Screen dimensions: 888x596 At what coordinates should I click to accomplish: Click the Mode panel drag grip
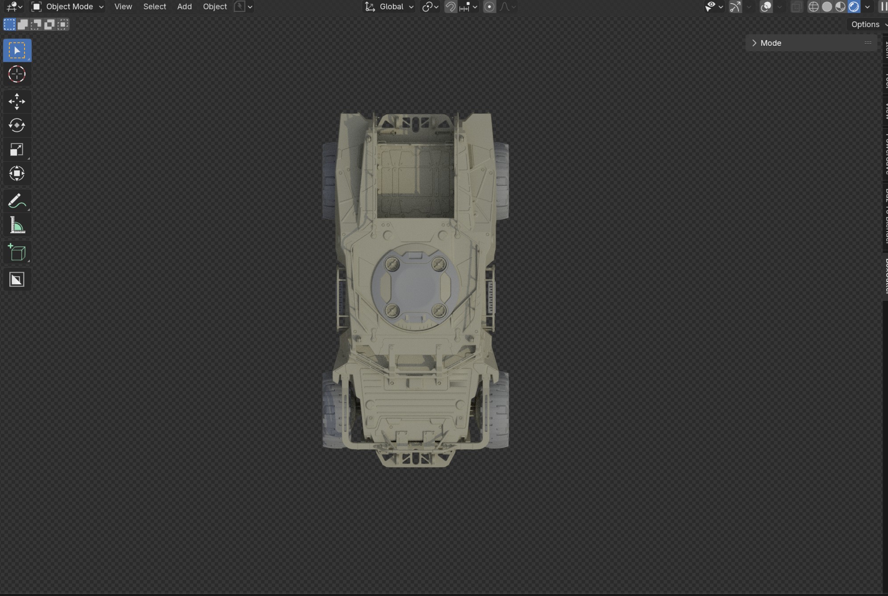[868, 43]
